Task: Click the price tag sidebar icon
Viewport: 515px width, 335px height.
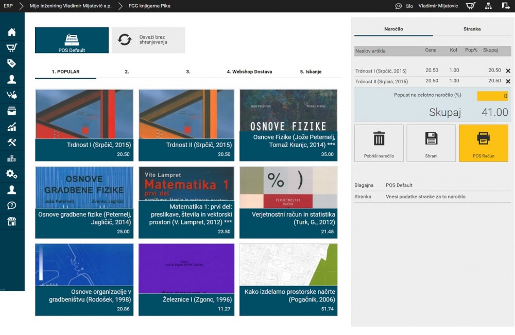Action: (x=11, y=63)
